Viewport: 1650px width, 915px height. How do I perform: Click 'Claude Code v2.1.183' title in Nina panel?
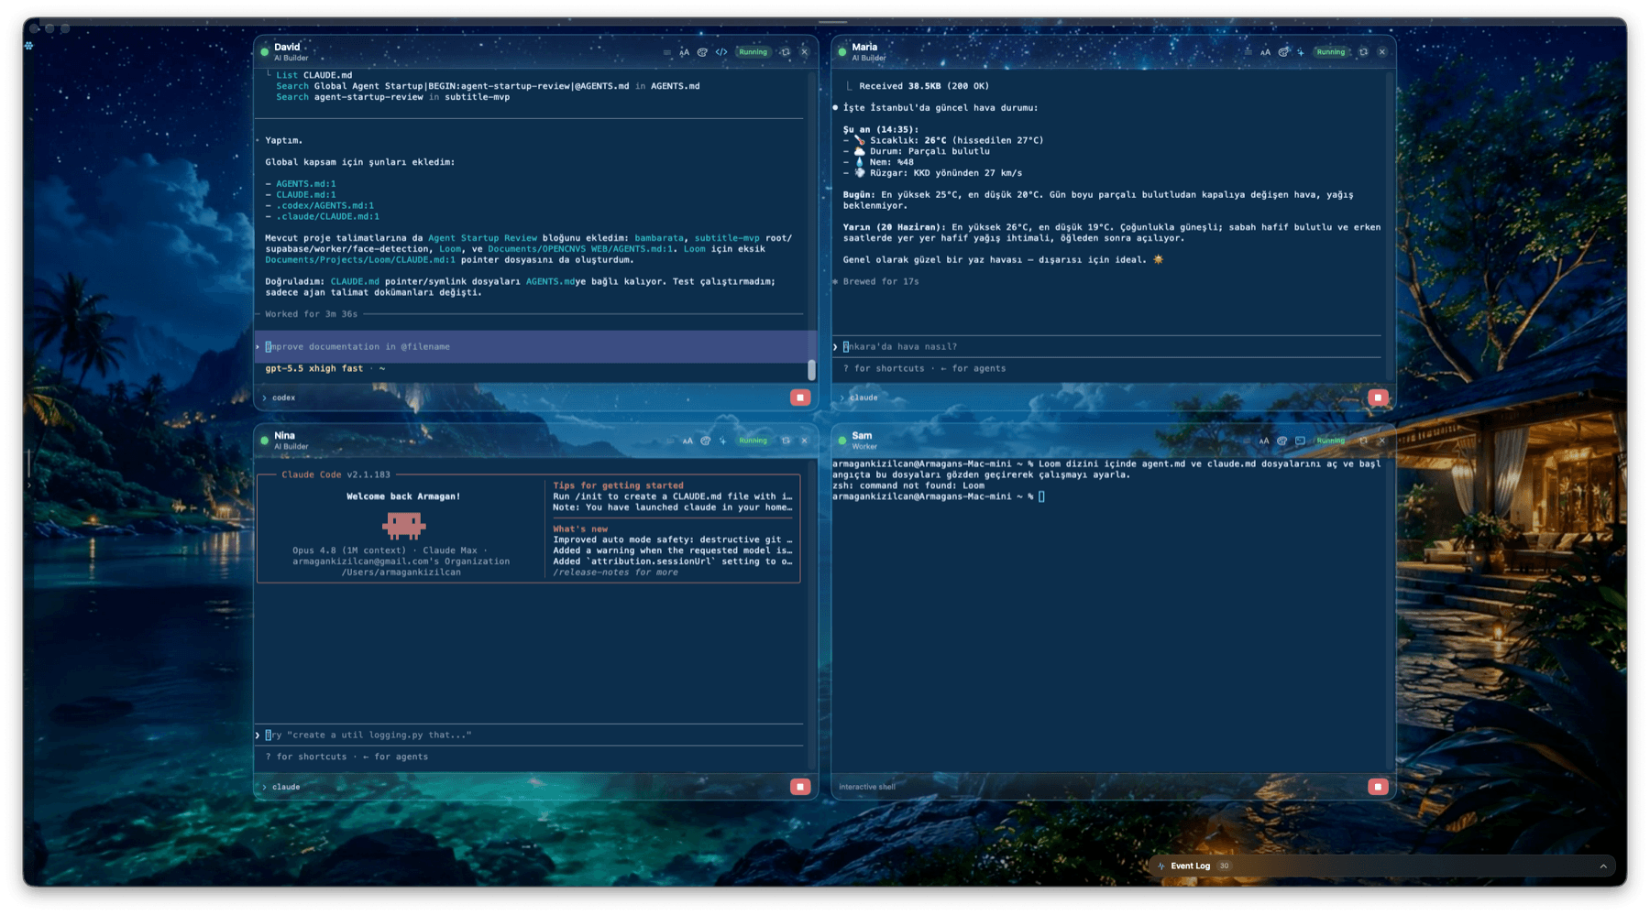(x=335, y=475)
